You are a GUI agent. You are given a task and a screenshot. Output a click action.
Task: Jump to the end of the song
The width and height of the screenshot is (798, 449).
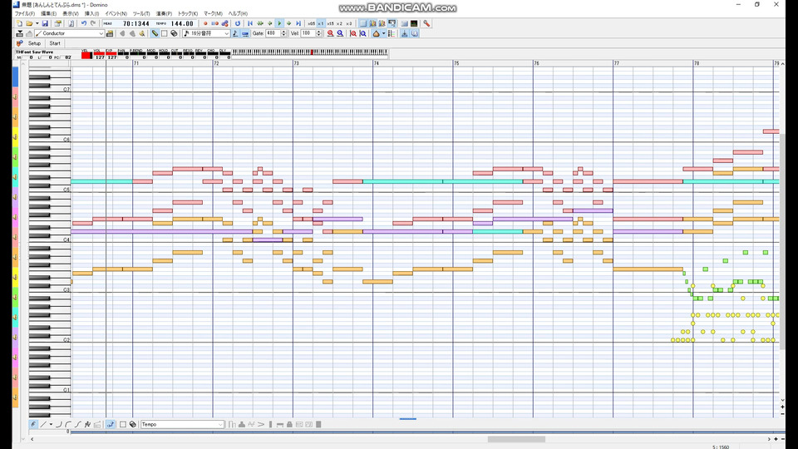pos(298,23)
